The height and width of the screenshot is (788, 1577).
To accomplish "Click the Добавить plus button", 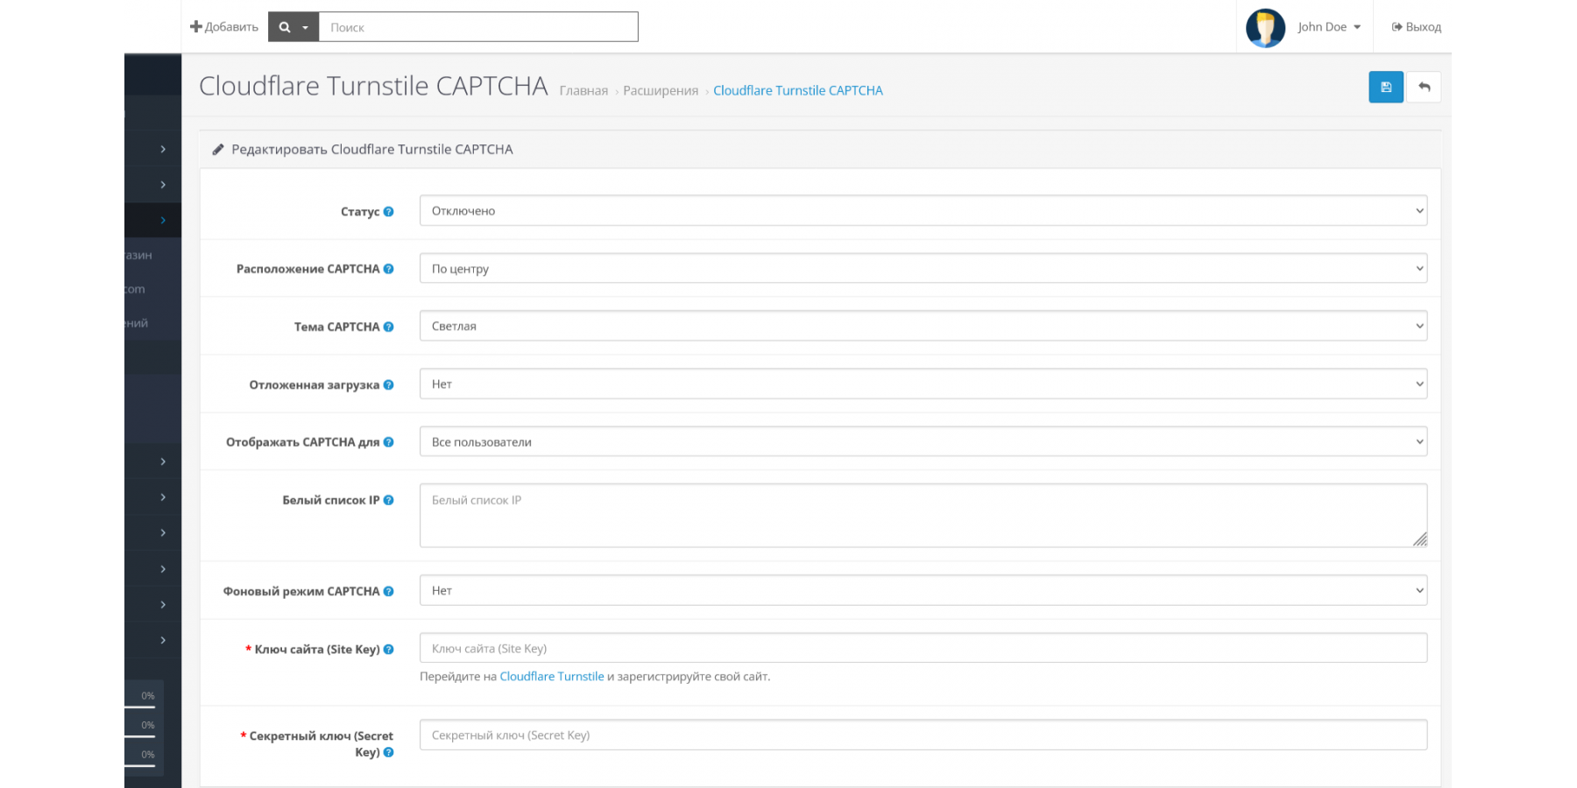I will (224, 27).
